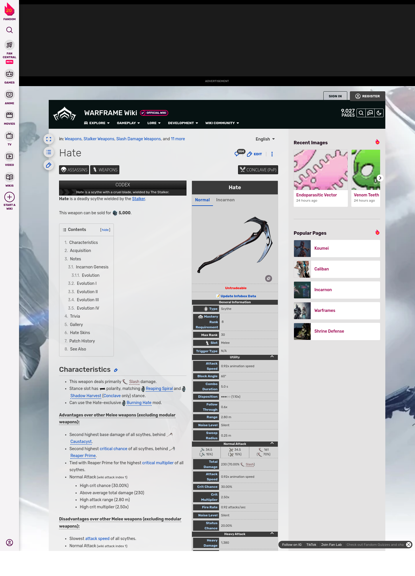415x576 pixels.
Task: Open the floating table of contents icon
Action: [x=49, y=152]
